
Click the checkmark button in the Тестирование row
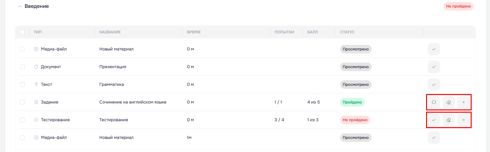coord(434,120)
